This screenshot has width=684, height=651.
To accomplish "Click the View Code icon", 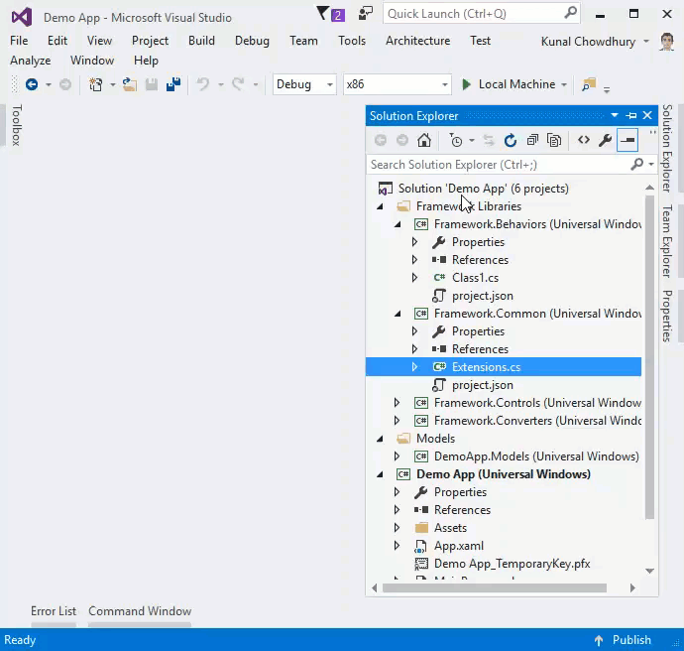I will (584, 140).
